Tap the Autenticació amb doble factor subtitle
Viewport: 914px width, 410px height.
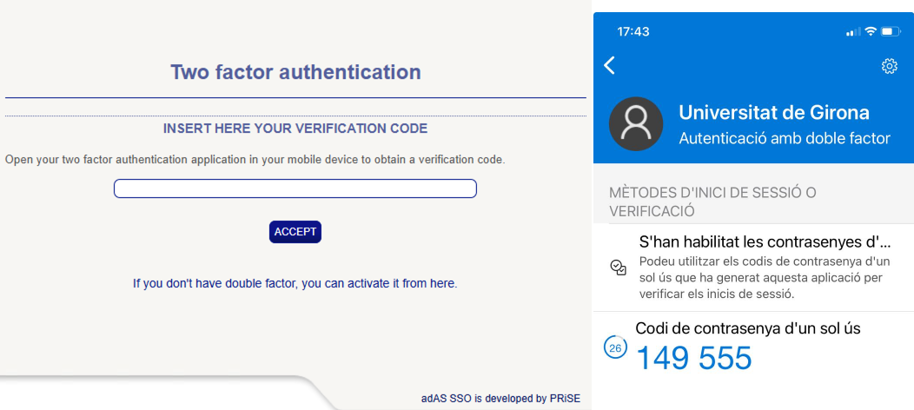click(784, 138)
